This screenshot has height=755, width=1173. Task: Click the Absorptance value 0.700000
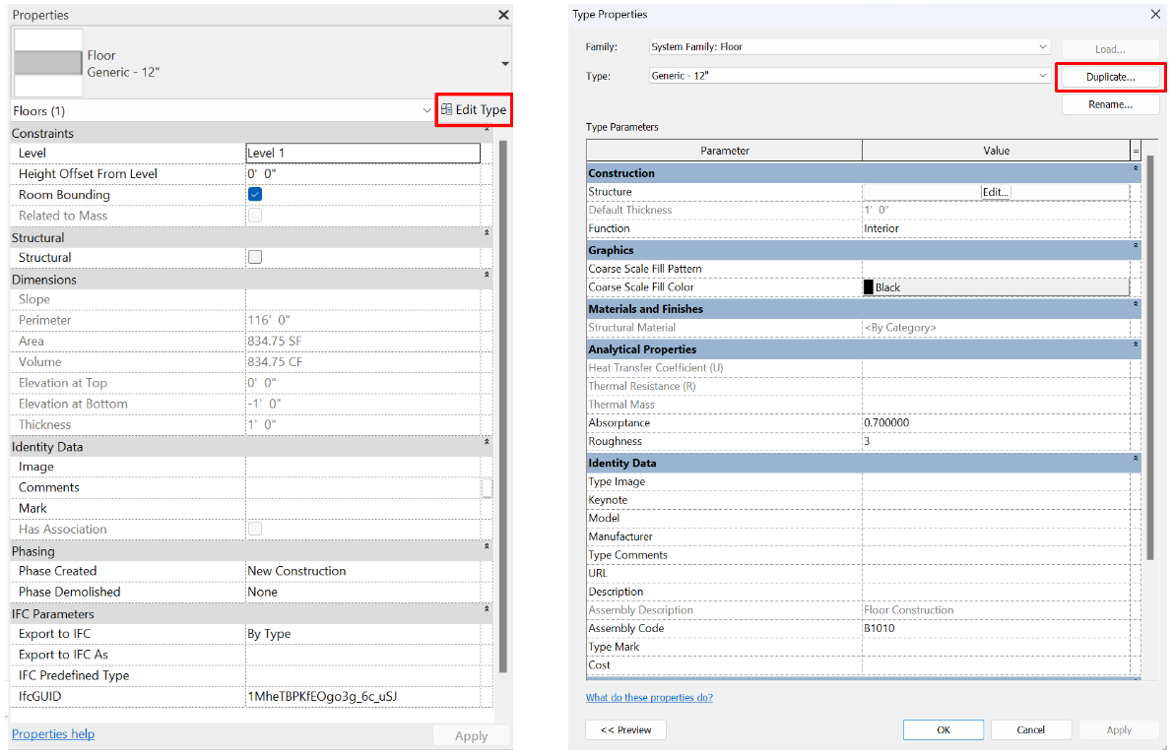point(996,423)
